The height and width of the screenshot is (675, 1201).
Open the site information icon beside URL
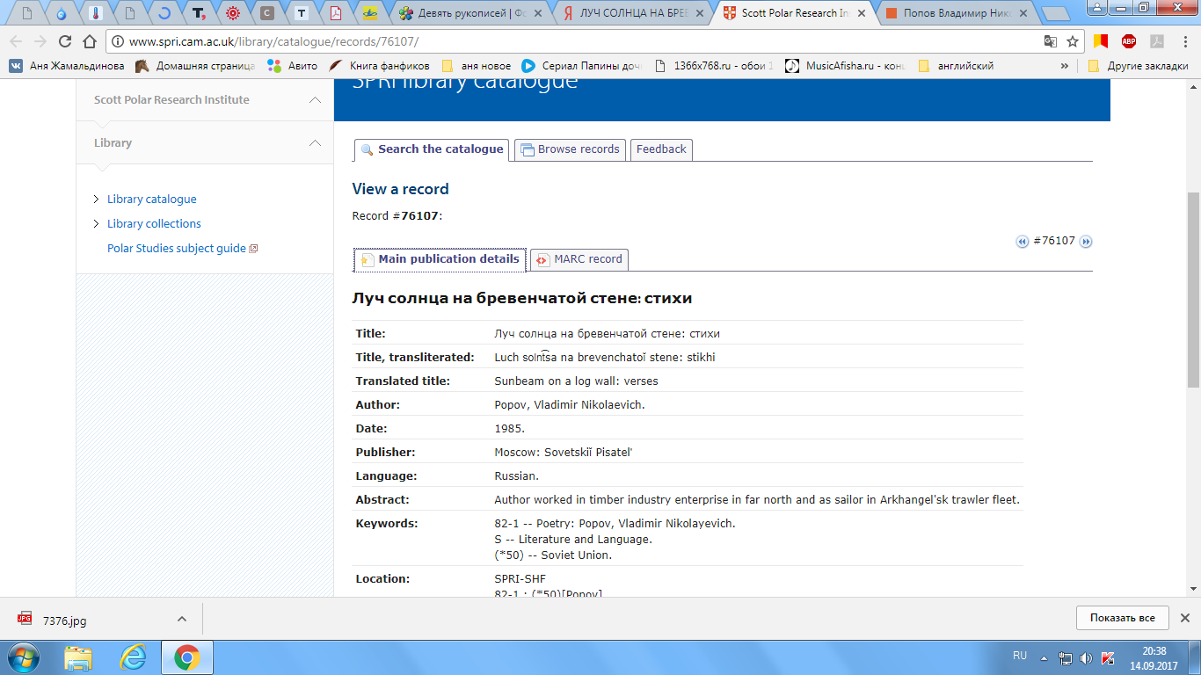coord(118,41)
